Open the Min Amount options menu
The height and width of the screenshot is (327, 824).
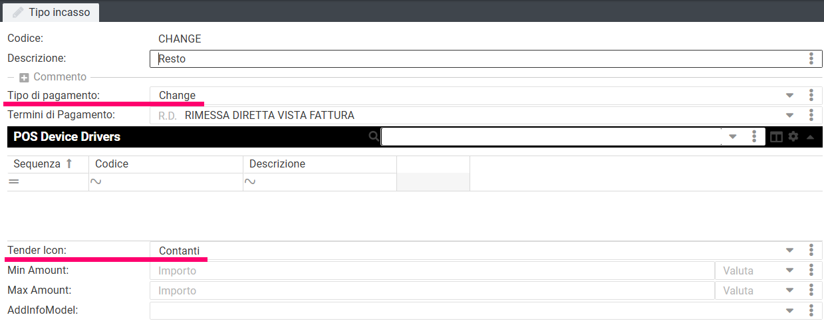point(811,271)
